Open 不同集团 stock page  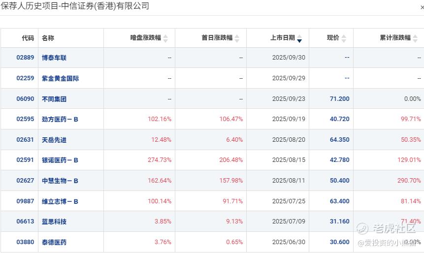pyautogui.click(x=54, y=99)
